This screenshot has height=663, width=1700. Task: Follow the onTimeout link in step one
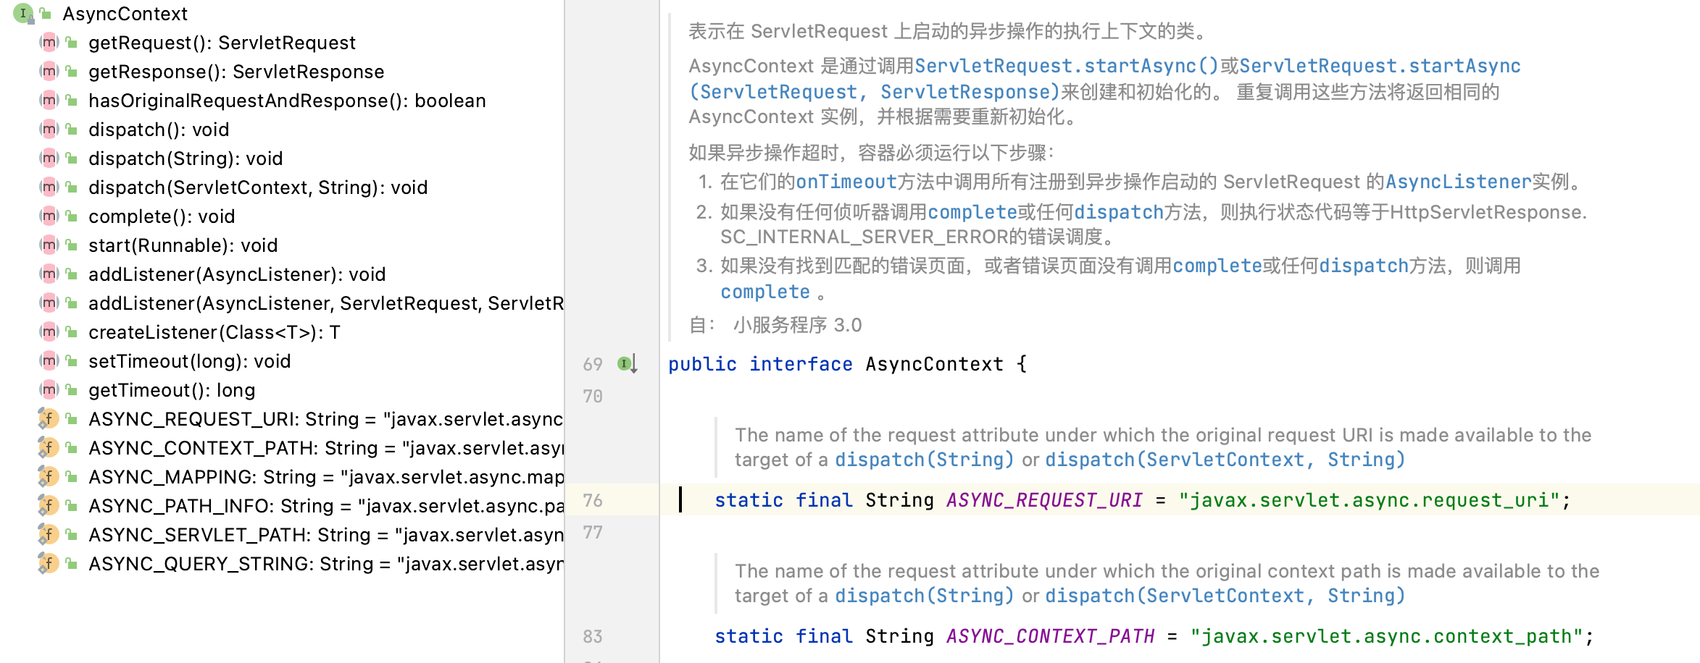click(x=846, y=182)
